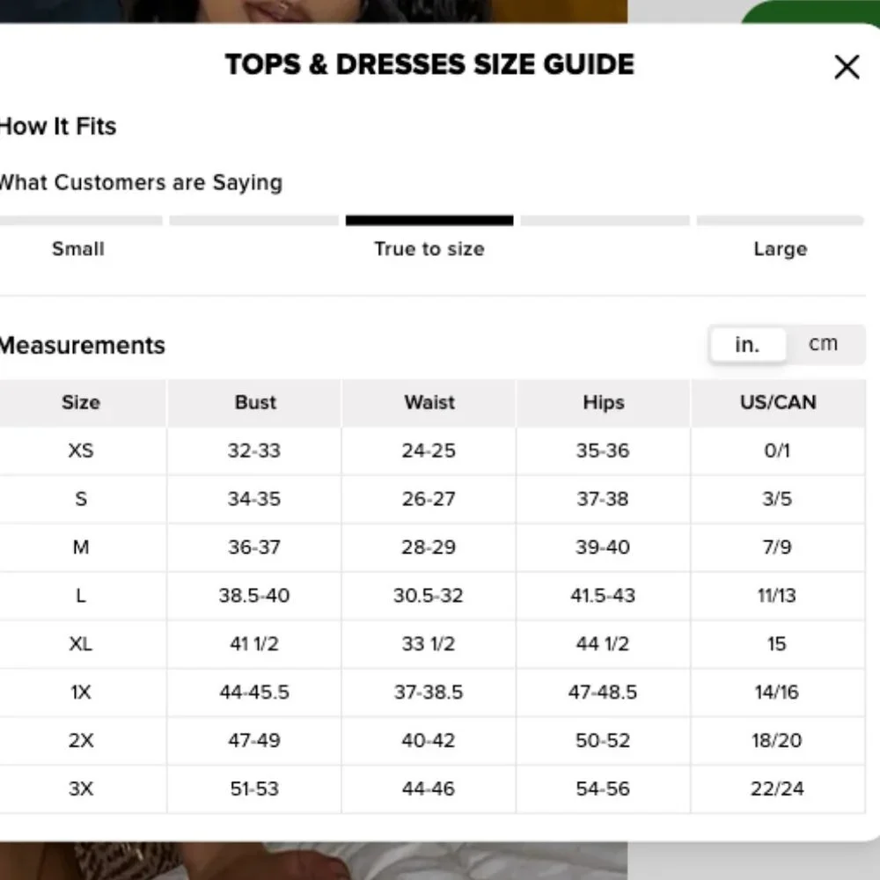The width and height of the screenshot is (880, 880).
Task: Click the black True to size fit bar
Action: tap(429, 221)
